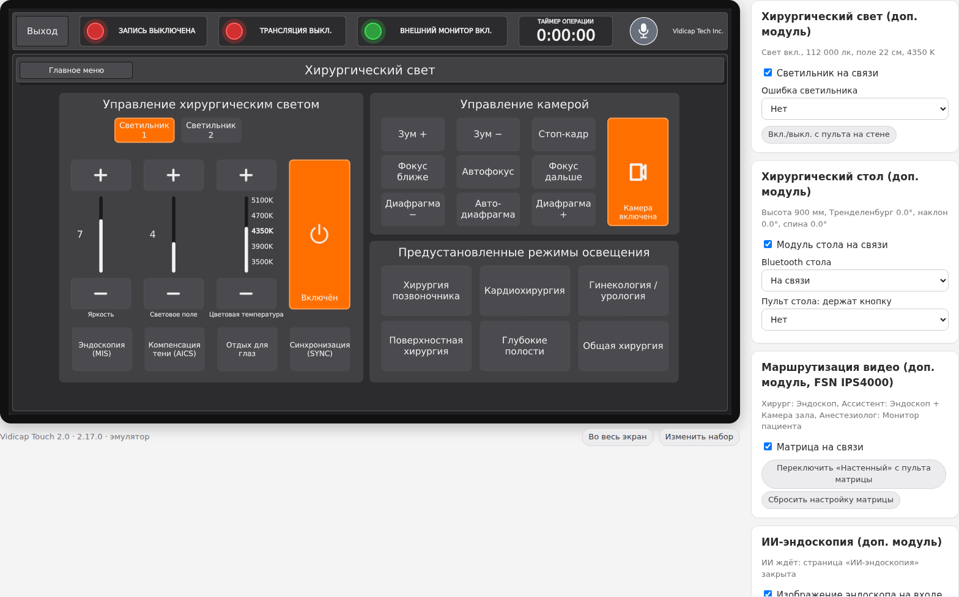The height and width of the screenshot is (597, 959).
Task: Click the Выход button
Action: 42,31
